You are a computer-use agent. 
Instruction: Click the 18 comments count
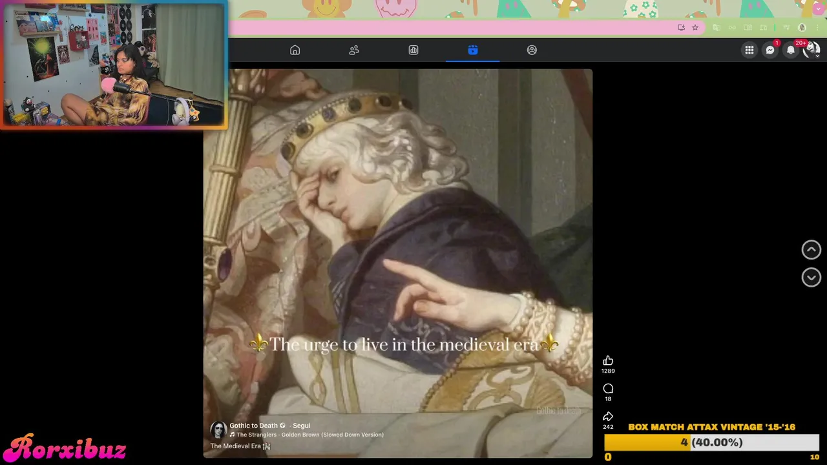[x=608, y=399]
